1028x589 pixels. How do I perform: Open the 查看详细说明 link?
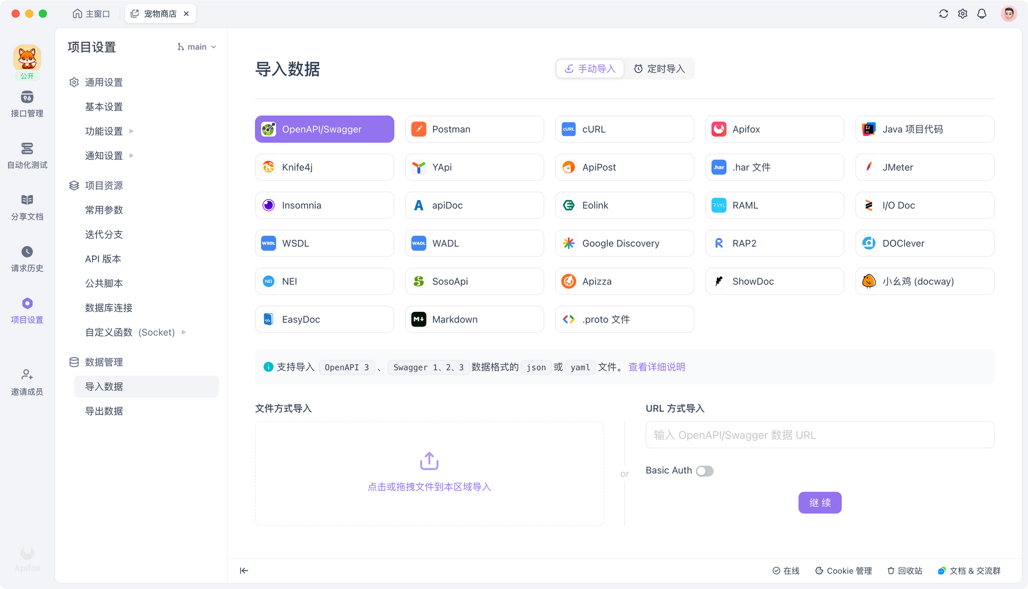click(x=656, y=367)
